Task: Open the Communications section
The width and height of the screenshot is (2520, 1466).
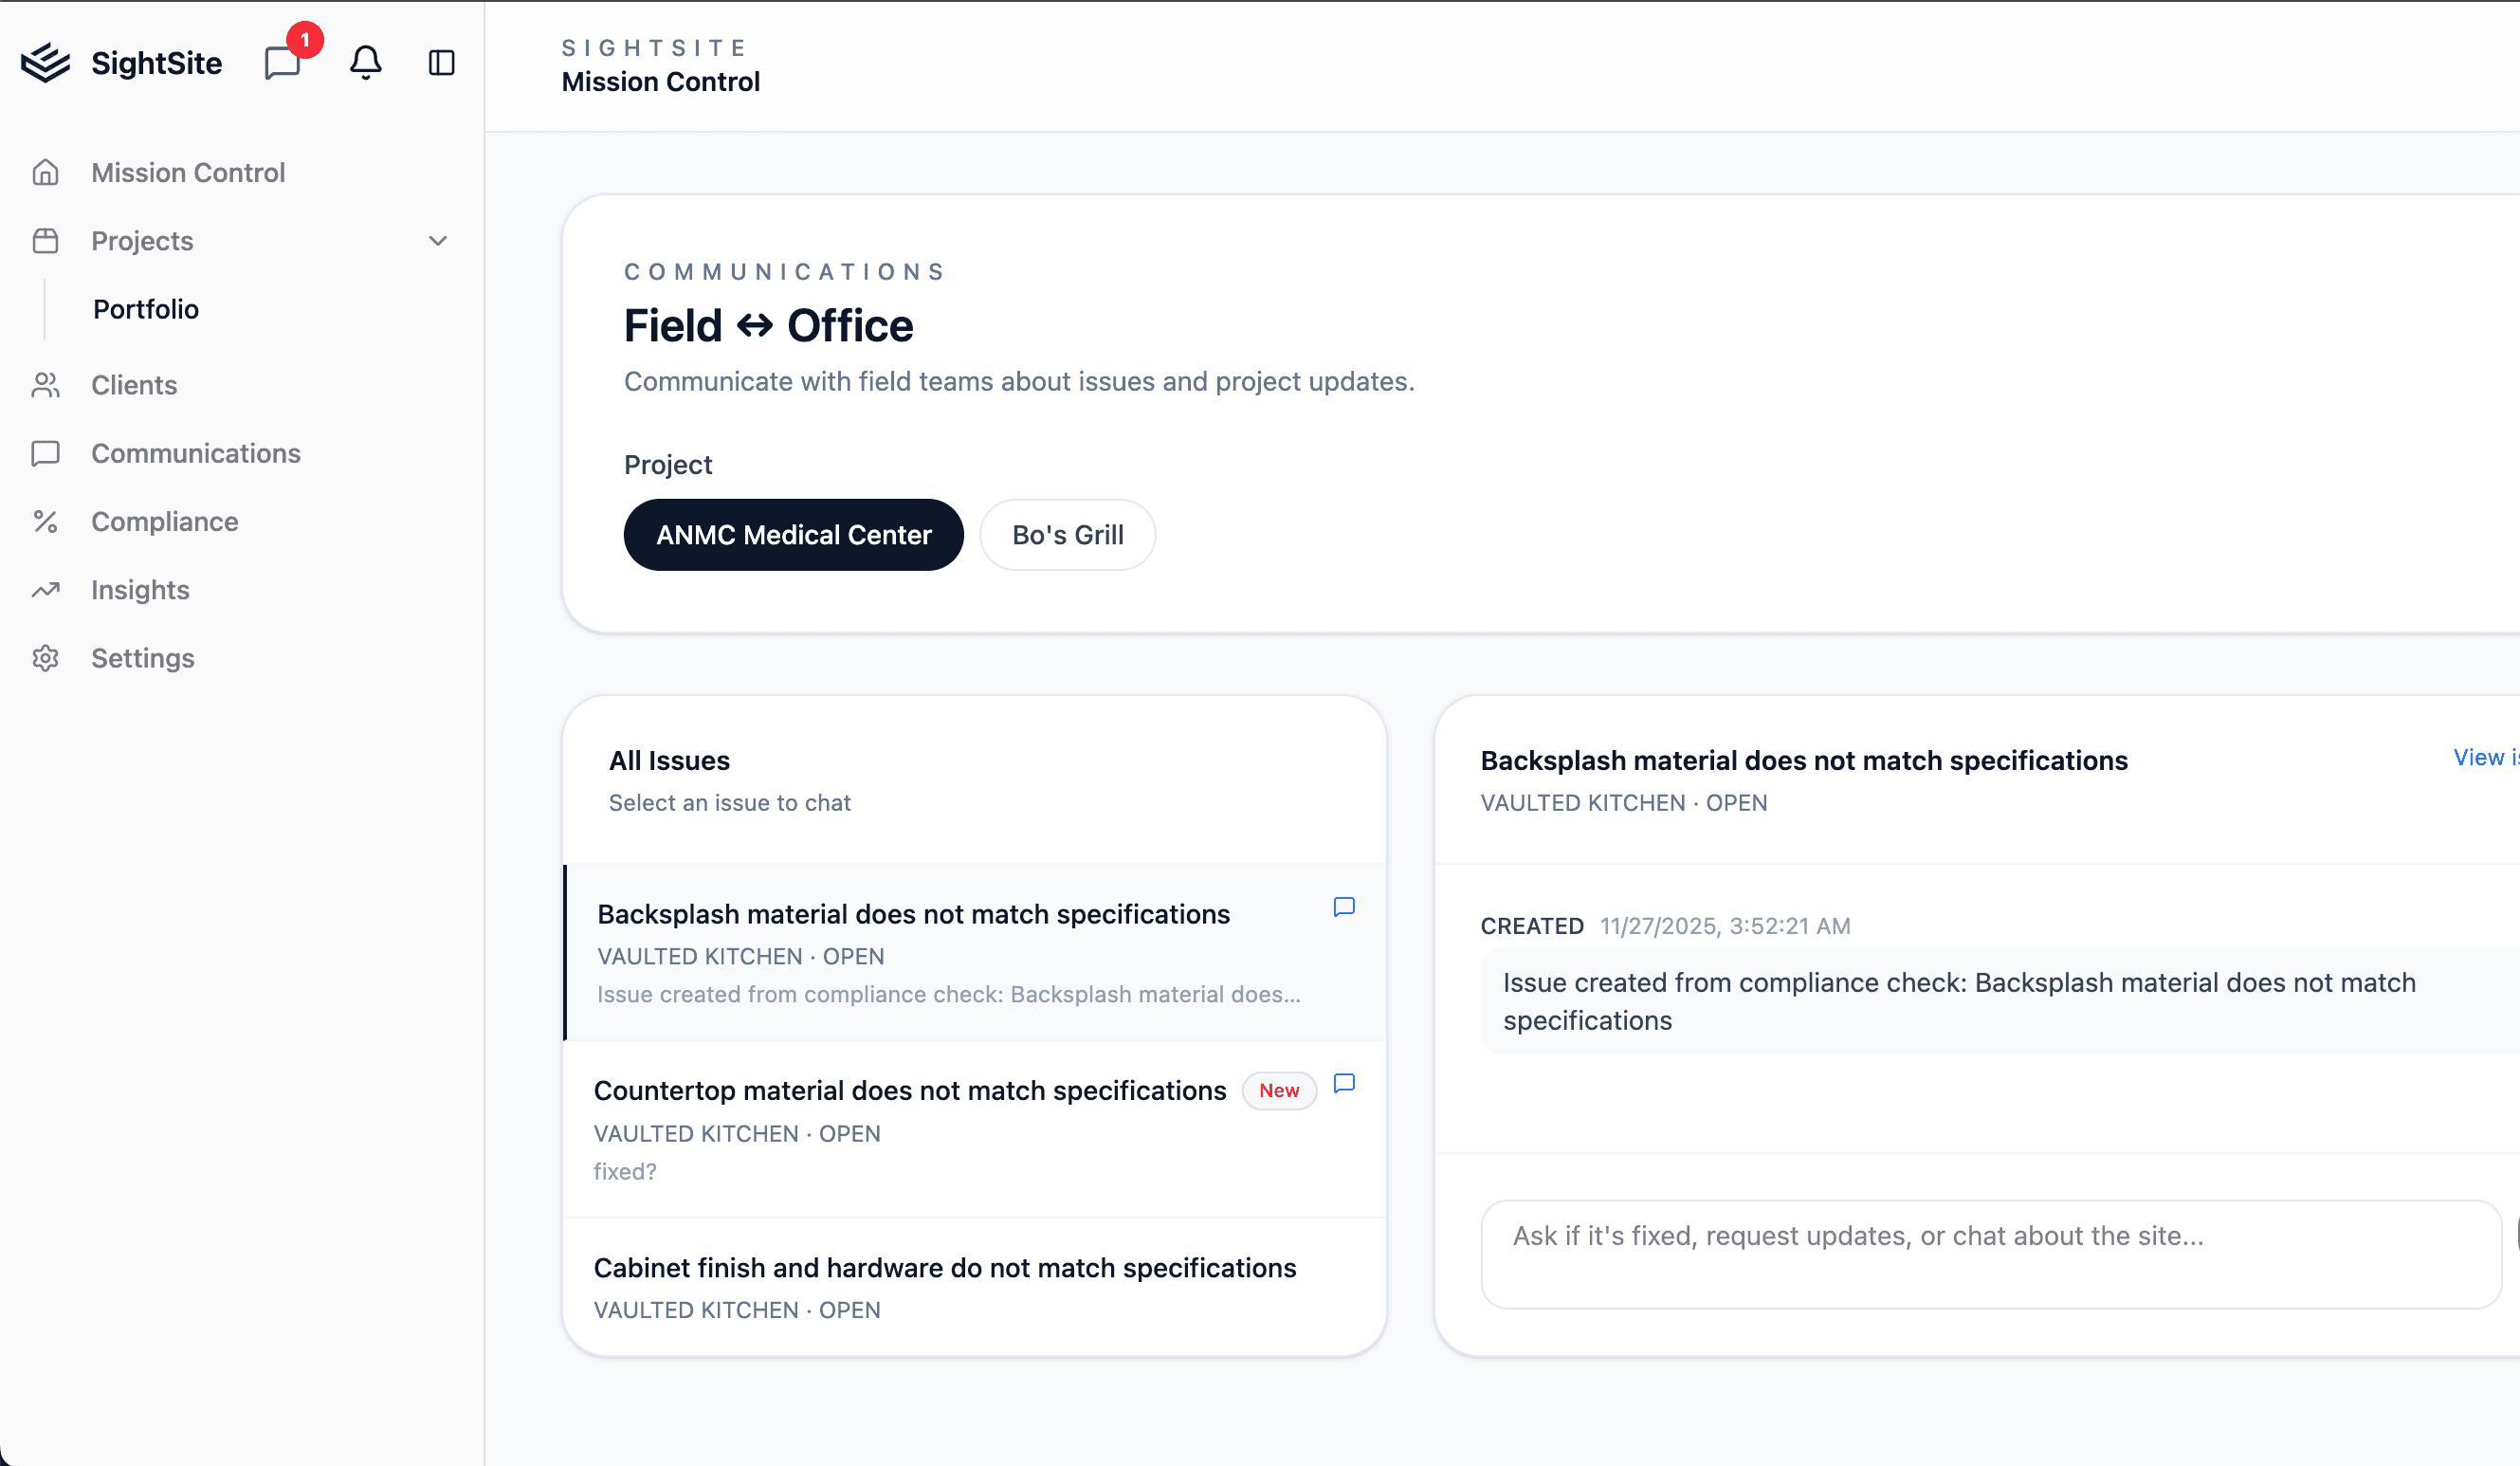Action: (x=195, y=453)
